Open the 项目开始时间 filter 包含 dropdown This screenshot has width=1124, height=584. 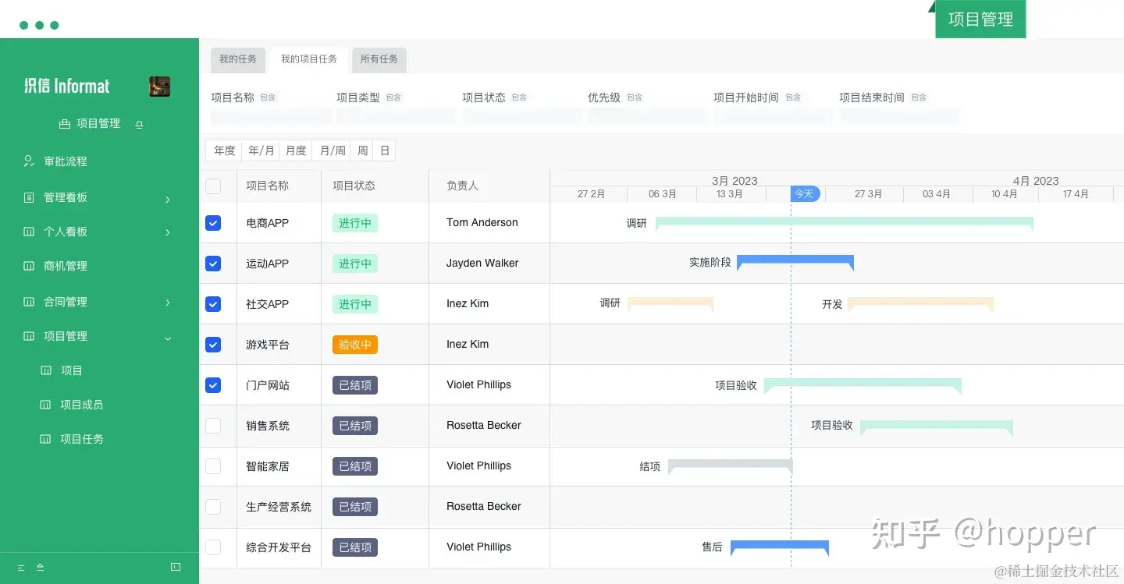tap(793, 97)
